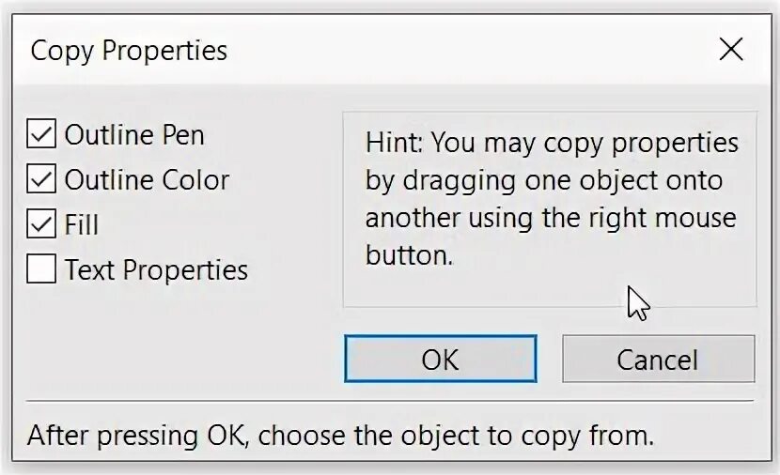Disable the Fill checkbox
Viewport: 780px width, 475px height.
click(x=41, y=224)
